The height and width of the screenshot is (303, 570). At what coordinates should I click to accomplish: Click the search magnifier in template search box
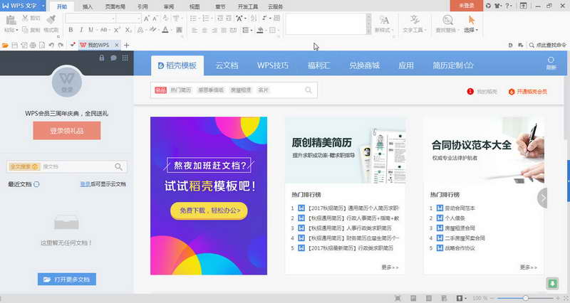[309, 90]
